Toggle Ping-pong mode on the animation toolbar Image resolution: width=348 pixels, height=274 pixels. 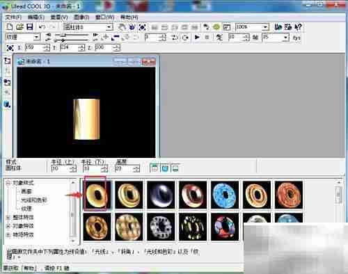click(175, 37)
